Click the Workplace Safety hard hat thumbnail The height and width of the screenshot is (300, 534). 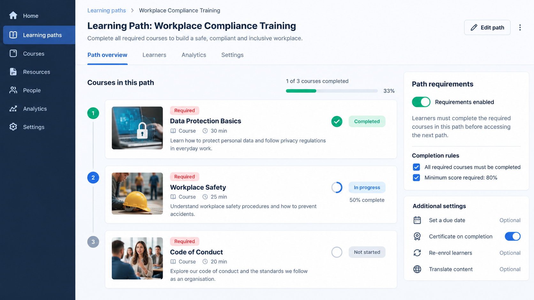click(137, 194)
